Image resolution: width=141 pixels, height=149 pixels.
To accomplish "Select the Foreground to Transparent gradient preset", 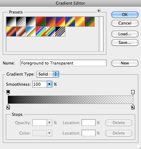I will pyautogui.click(x=21, y=22).
